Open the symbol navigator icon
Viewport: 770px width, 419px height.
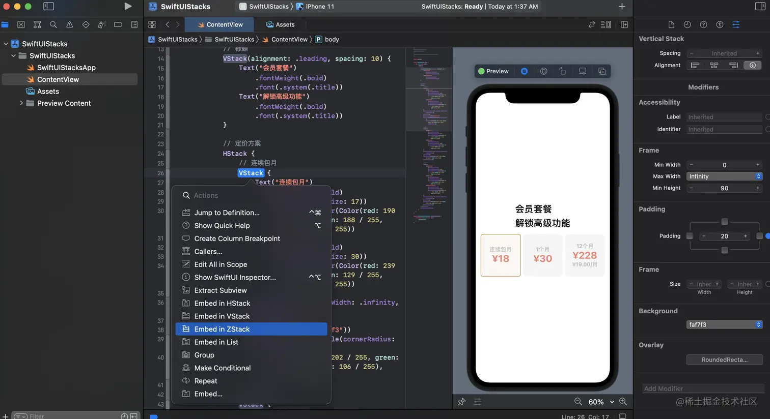click(37, 24)
